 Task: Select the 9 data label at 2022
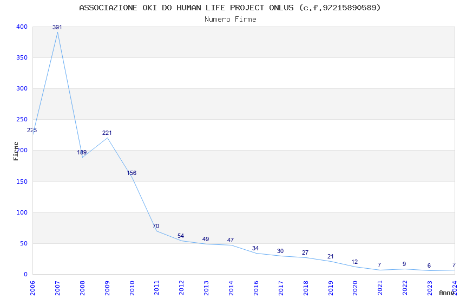(404, 264)
